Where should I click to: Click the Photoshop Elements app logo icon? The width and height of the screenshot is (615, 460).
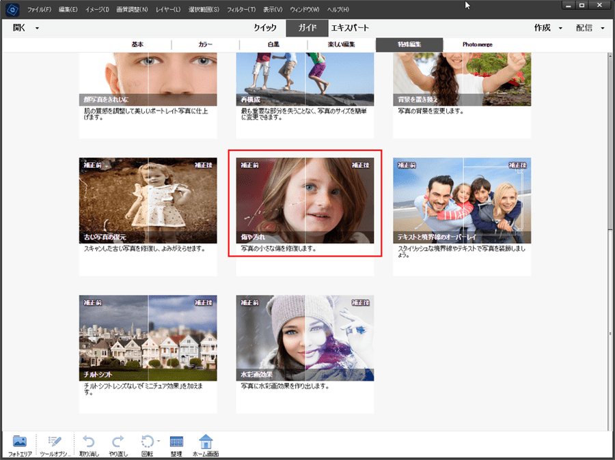pos(12,10)
